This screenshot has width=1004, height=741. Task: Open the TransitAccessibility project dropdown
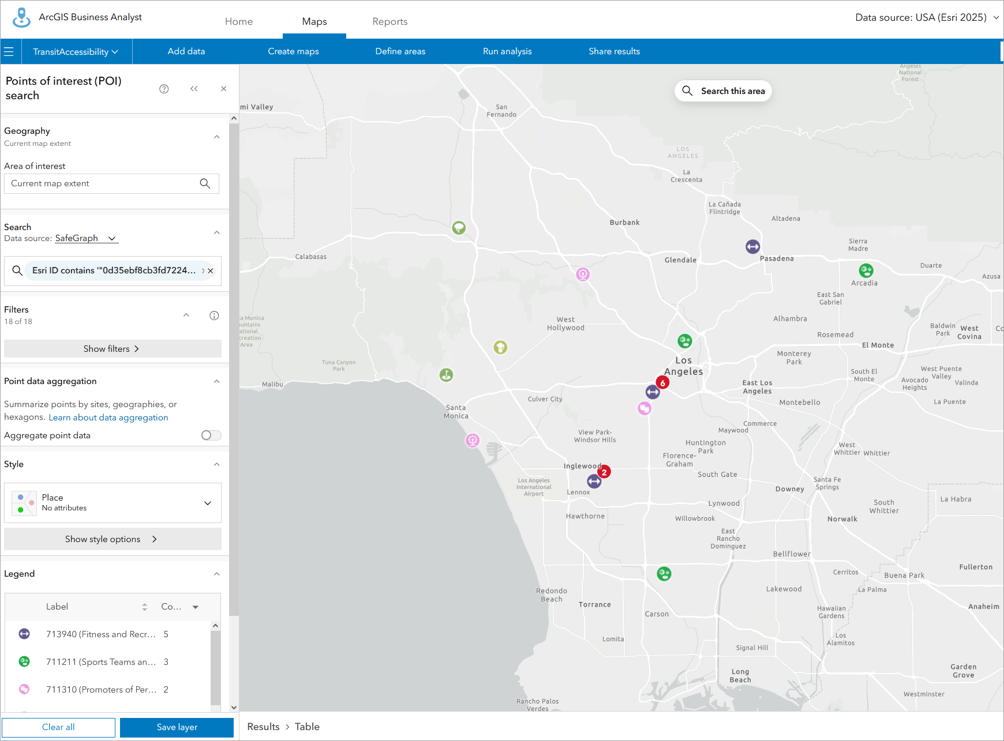pyautogui.click(x=76, y=51)
